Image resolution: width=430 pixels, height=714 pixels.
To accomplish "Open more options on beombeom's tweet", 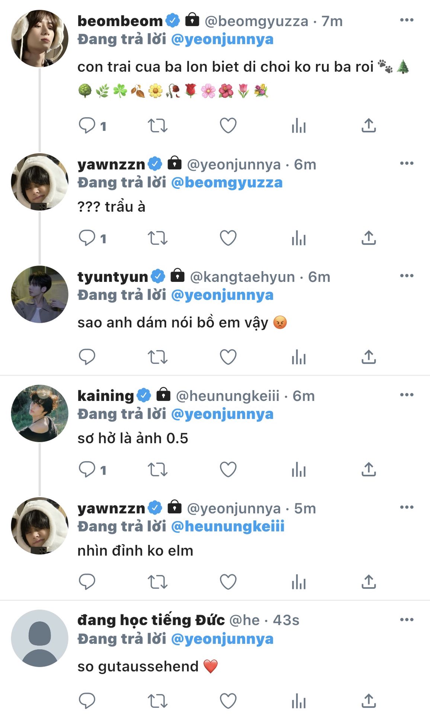I will (407, 20).
